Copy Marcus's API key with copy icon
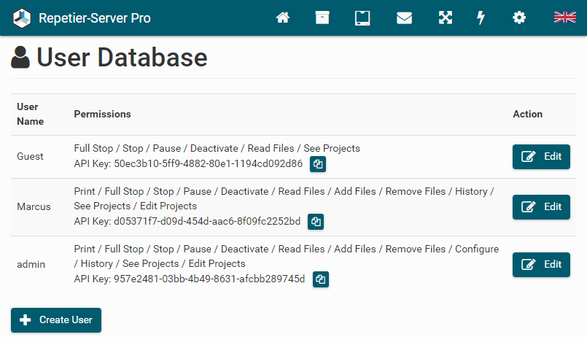The image size is (587, 337). [x=315, y=222]
